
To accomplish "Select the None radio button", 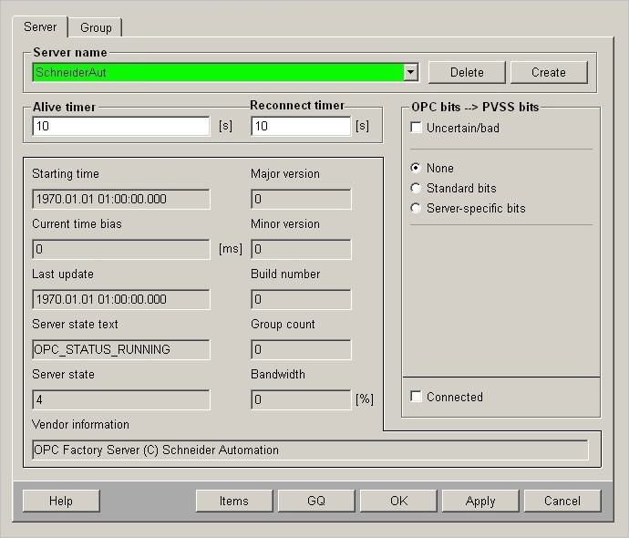I will pos(417,169).
